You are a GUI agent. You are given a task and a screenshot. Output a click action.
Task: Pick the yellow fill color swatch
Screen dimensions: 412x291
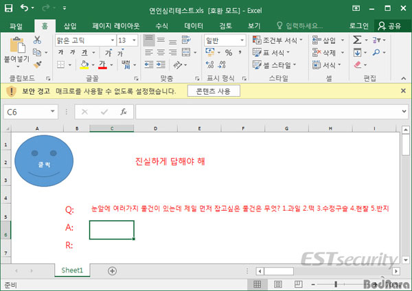84,65
